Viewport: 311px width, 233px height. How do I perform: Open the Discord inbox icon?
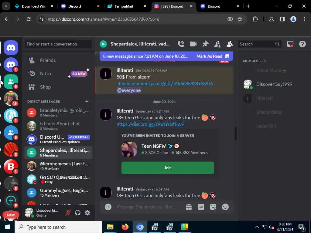[x=290, y=44]
